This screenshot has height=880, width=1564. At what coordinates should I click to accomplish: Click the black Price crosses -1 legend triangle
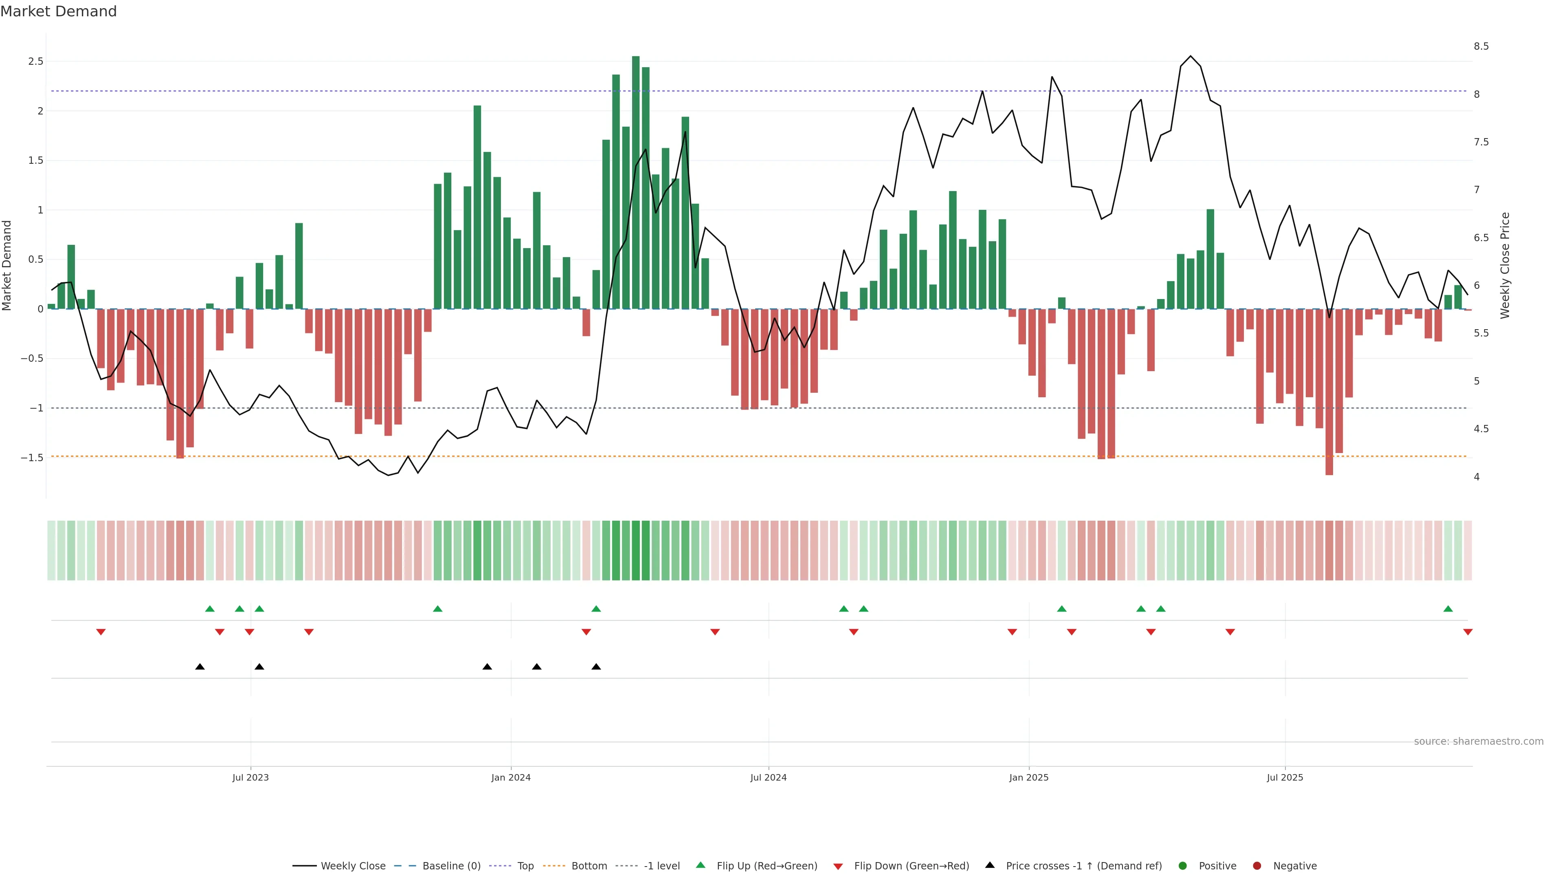point(990,865)
